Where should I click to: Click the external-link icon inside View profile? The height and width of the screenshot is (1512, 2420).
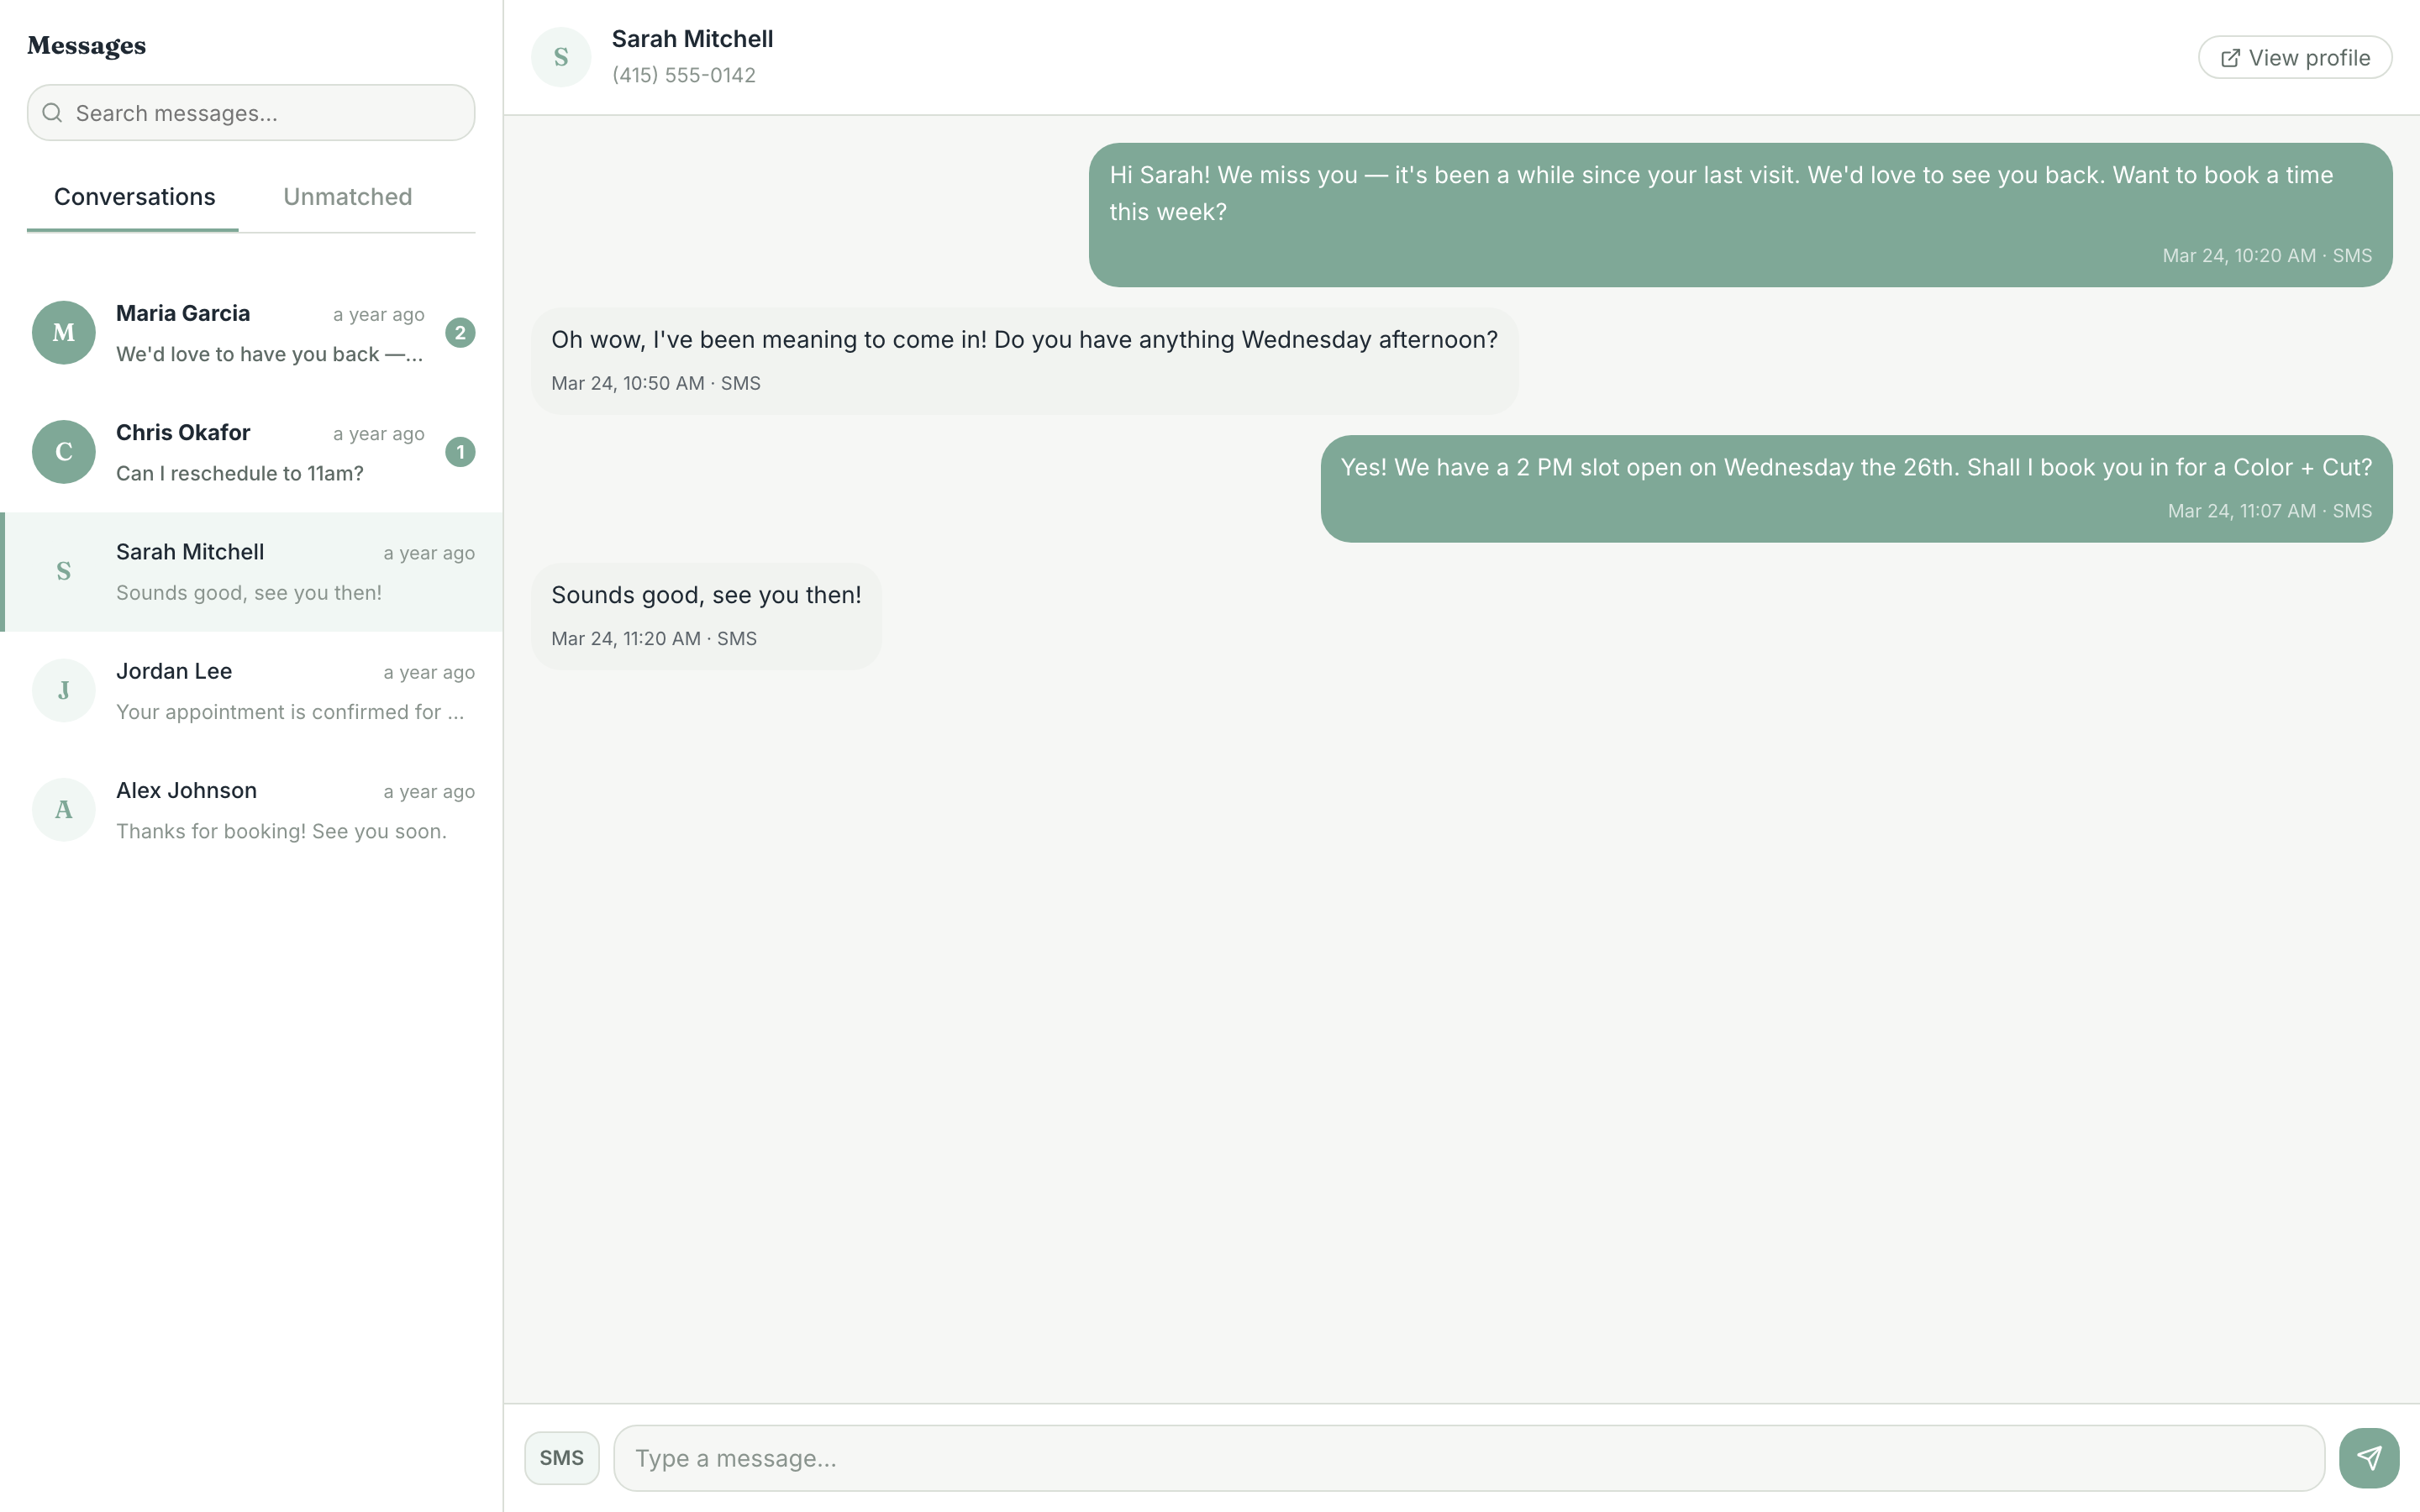point(2232,57)
